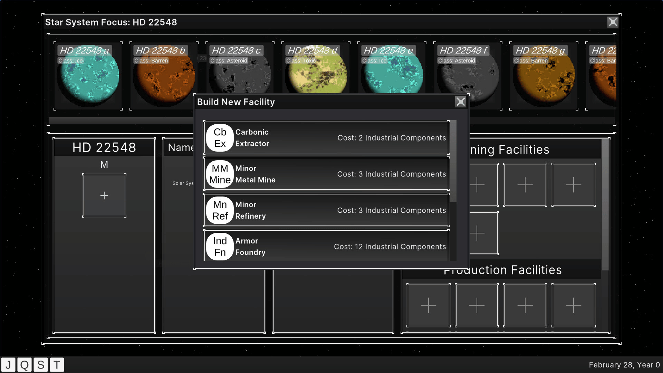The height and width of the screenshot is (373, 663).
Task: Choose the MM Mine icon for Minor Metal Mine
Action: coord(220,174)
